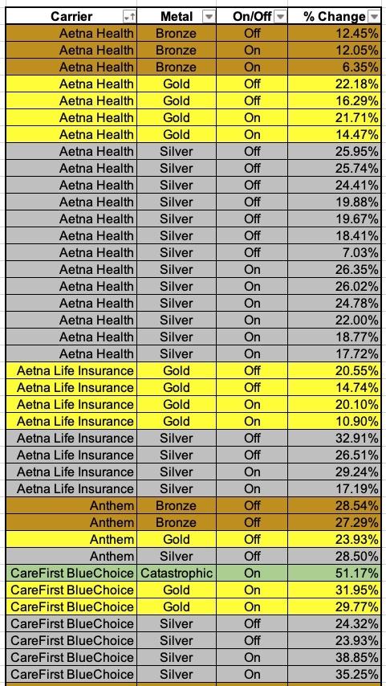Click the 10.90% Aetna Life Gold cell
Screen dimensions: 386x686
pos(334,421)
